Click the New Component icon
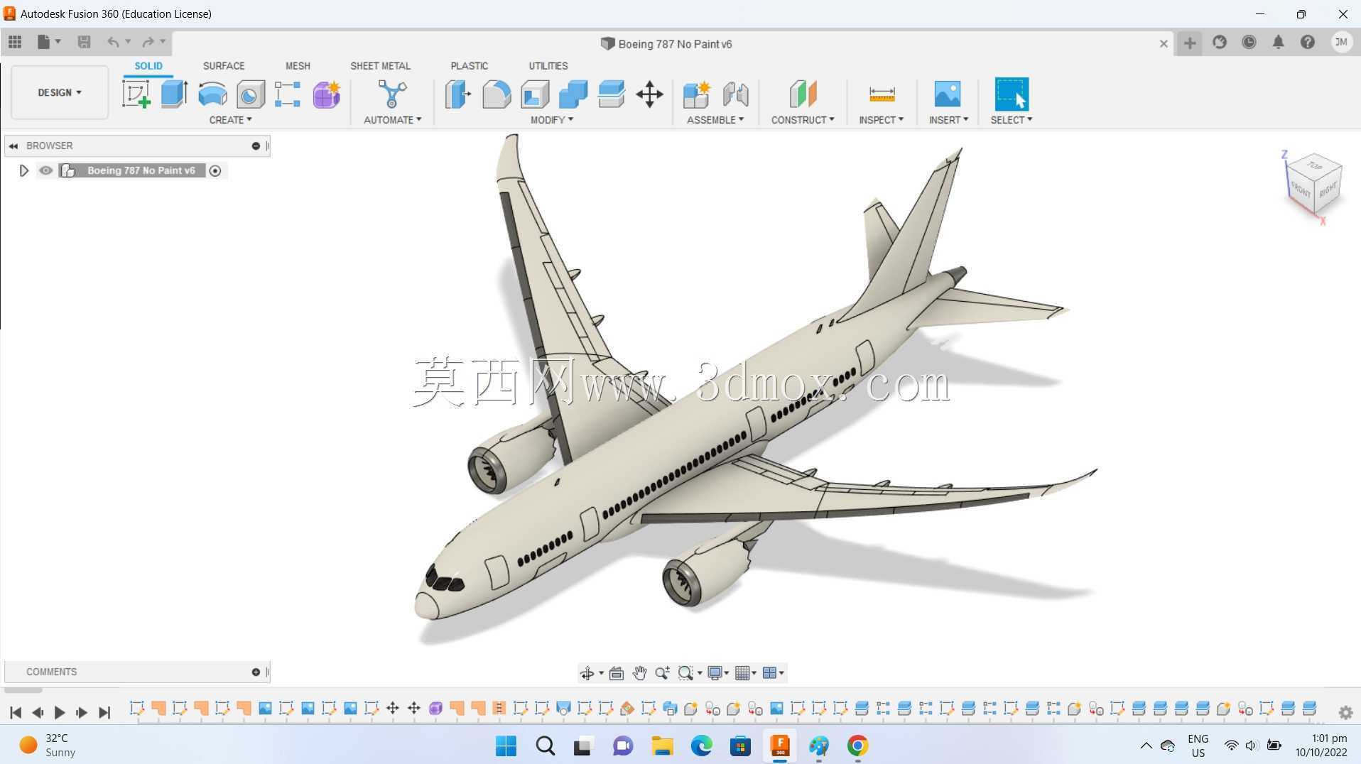 click(x=697, y=94)
